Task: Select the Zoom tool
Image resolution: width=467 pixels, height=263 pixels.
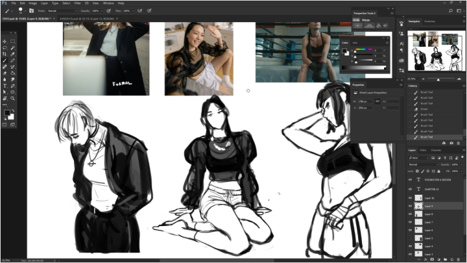Action: click(13, 99)
